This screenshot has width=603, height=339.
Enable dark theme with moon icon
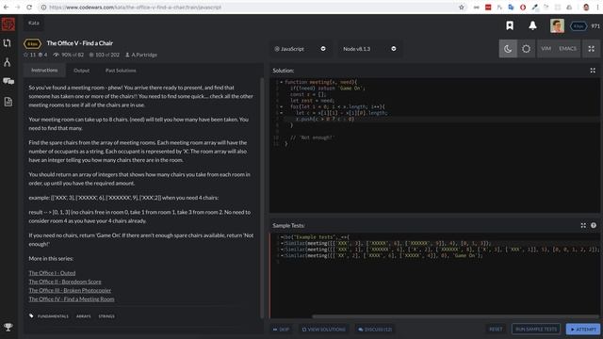508,49
